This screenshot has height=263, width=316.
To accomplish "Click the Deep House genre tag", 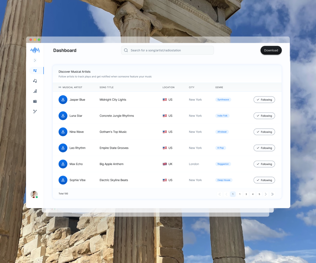I will pos(224,180).
